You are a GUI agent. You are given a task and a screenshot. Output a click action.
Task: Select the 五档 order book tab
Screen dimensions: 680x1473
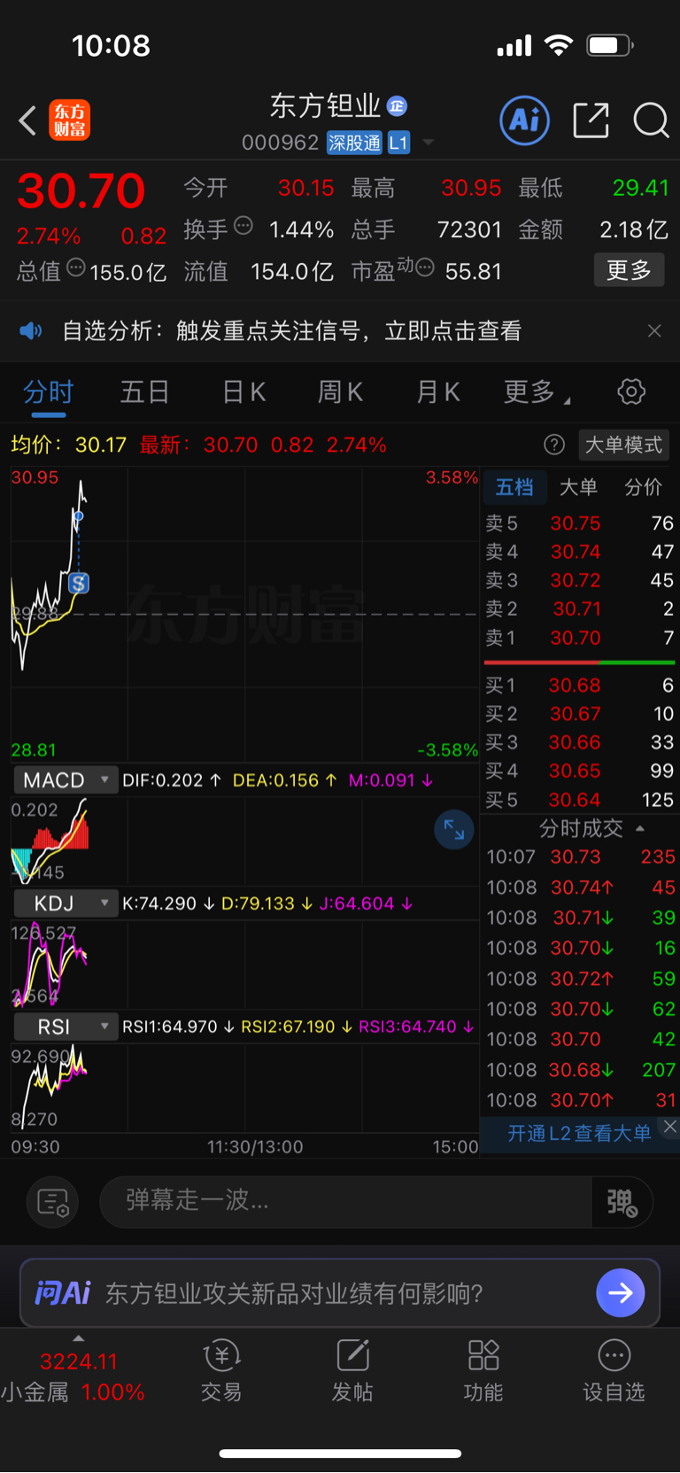point(514,487)
